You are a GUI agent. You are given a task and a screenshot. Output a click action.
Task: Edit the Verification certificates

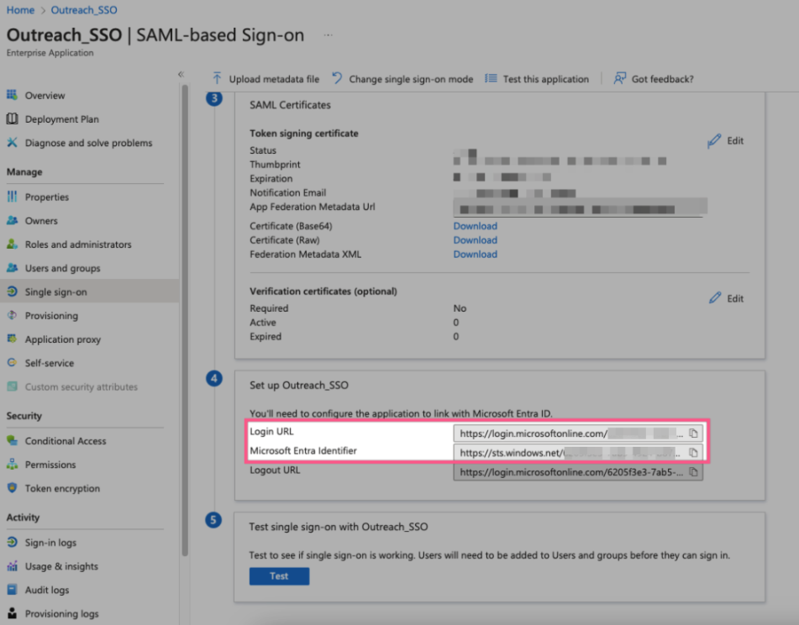[726, 298]
